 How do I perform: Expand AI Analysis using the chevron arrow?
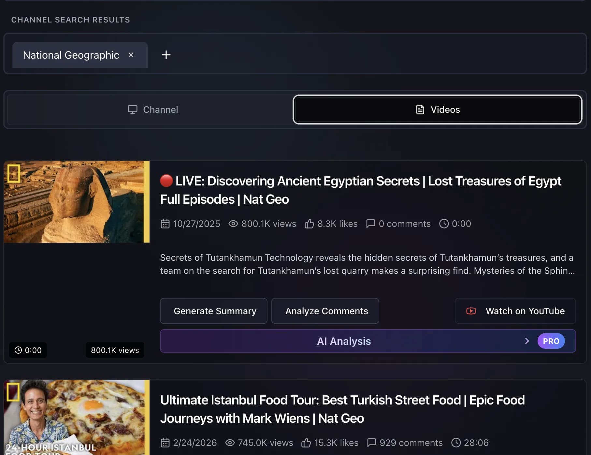pyautogui.click(x=527, y=341)
